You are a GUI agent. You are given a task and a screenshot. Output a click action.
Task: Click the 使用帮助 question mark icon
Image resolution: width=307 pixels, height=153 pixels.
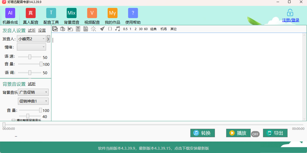pos(133,13)
